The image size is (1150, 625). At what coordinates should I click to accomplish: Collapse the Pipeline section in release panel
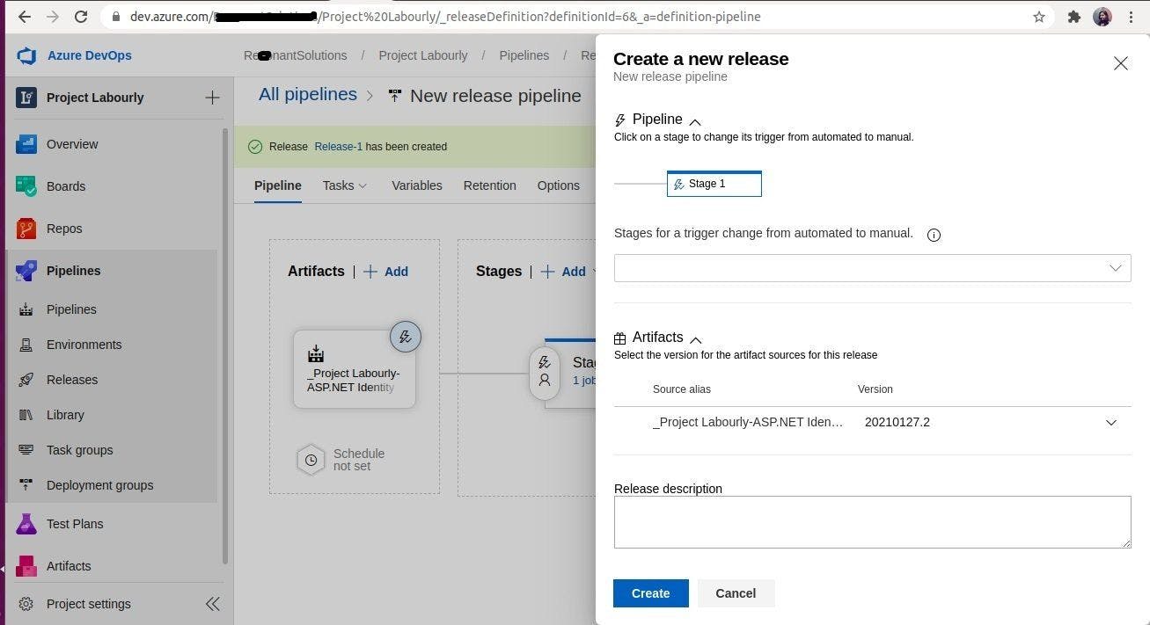695,121
